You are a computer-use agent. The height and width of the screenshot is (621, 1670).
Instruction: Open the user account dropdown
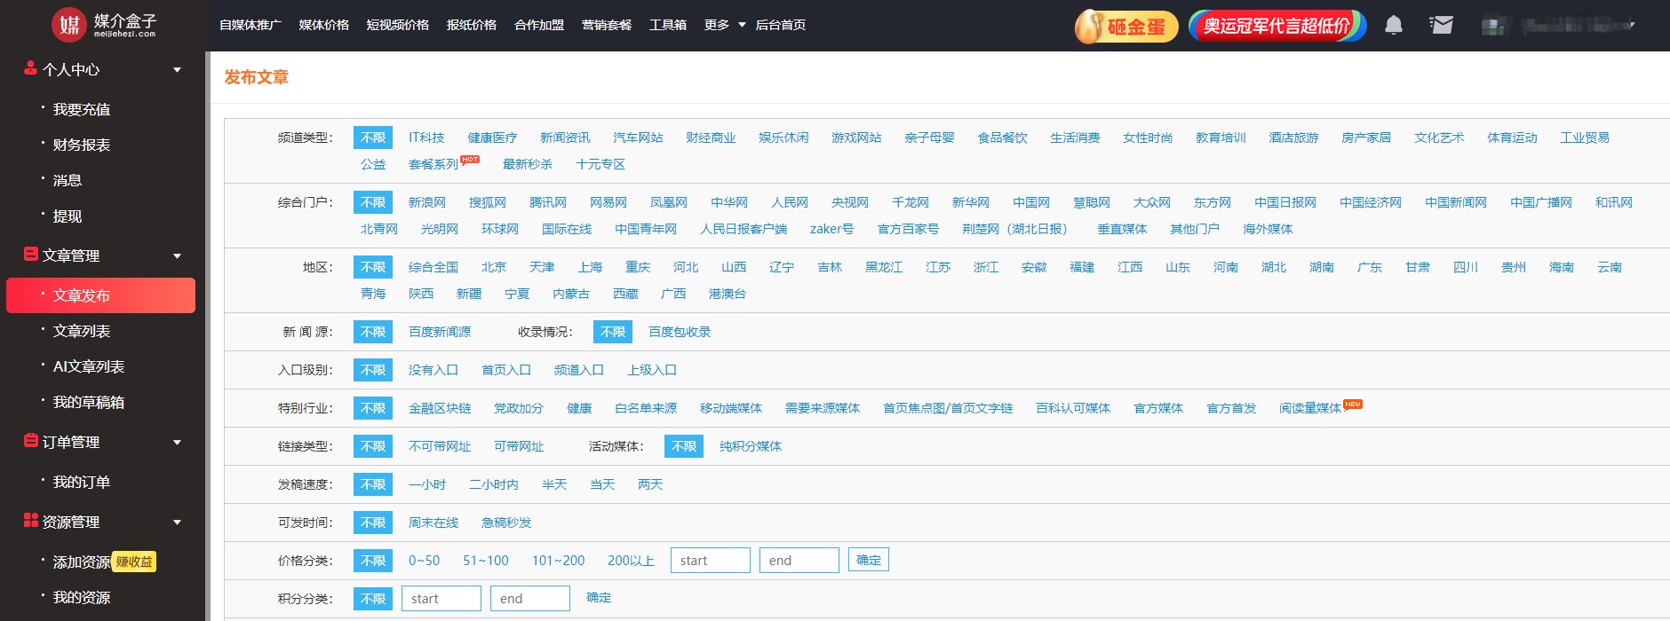[1559, 26]
